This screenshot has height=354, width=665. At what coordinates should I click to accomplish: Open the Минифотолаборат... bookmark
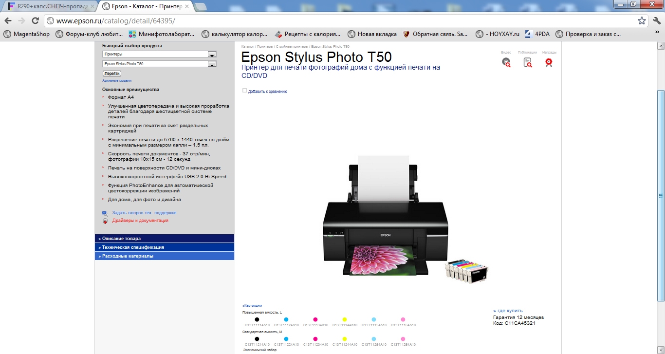pos(162,34)
